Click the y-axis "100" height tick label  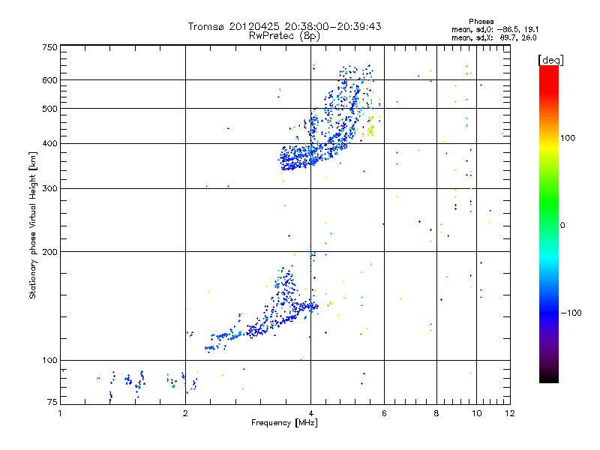click(x=50, y=360)
